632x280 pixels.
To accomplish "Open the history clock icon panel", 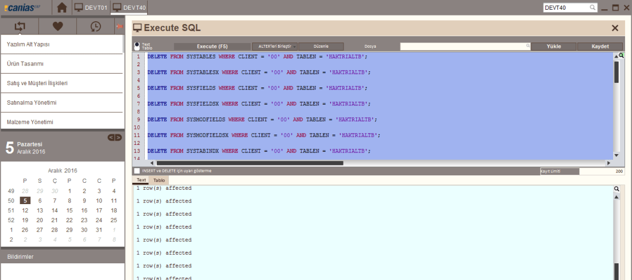I will (95, 26).
